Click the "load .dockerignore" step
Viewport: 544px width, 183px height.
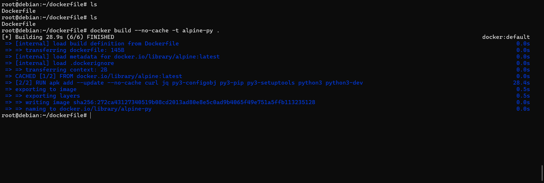65,63
